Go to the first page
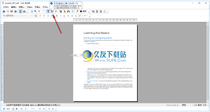Viewport: 210px width, 112px height. pyautogui.click(x=22, y=109)
